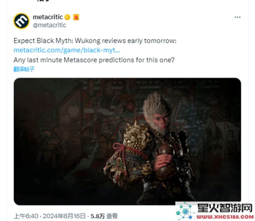Viewport: 255px width, 221px height.
Task: Open the metacritic profile avatar
Action: 21,21
